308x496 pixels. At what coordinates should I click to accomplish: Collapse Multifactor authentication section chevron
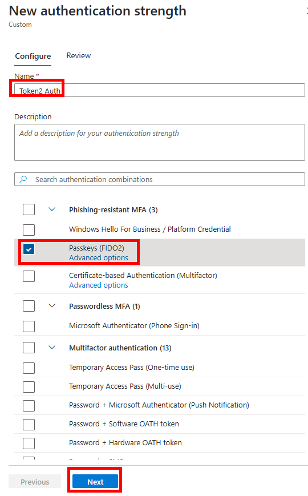point(52,348)
